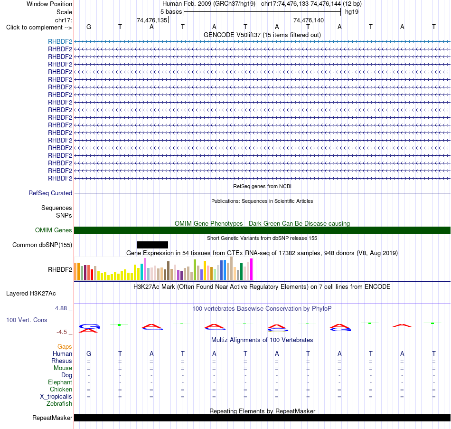Click 'Short Genetic Variants from dbSNP release 155'
This screenshot has height=429, width=451.
pos(262,238)
